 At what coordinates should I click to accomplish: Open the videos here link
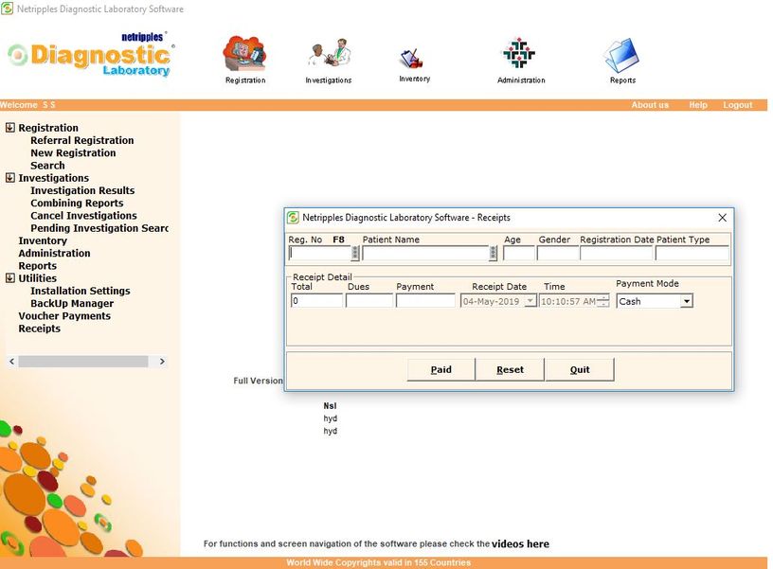(x=520, y=543)
